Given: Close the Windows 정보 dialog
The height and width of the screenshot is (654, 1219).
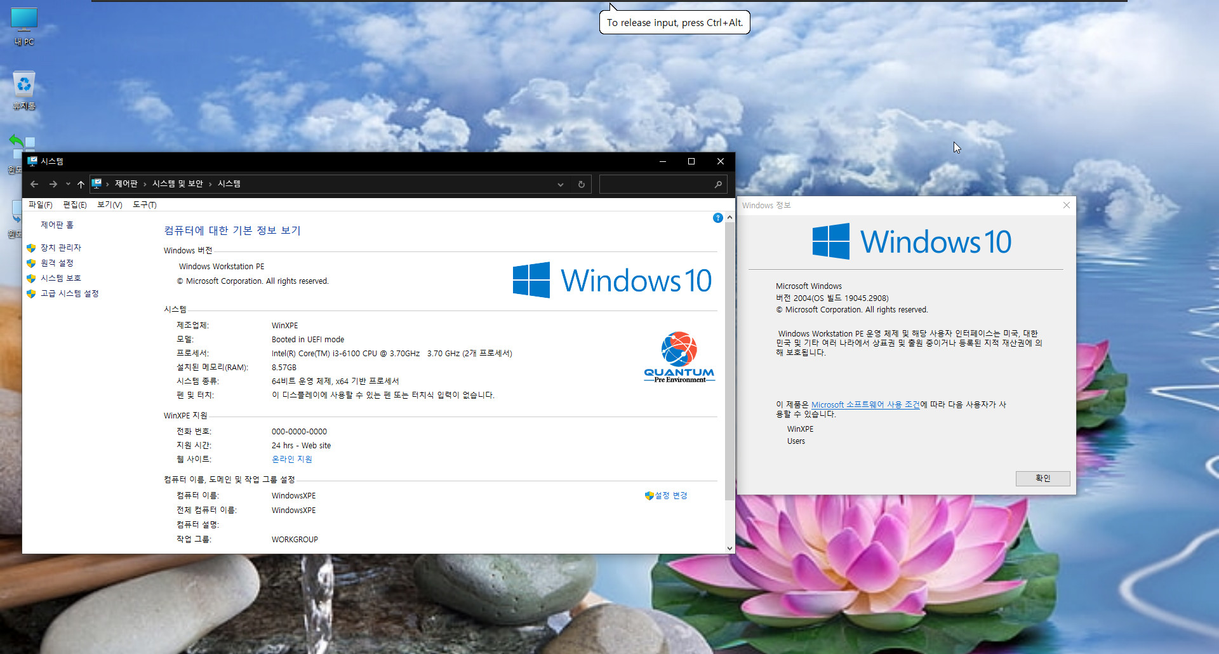Looking at the screenshot, I should click(x=1067, y=205).
